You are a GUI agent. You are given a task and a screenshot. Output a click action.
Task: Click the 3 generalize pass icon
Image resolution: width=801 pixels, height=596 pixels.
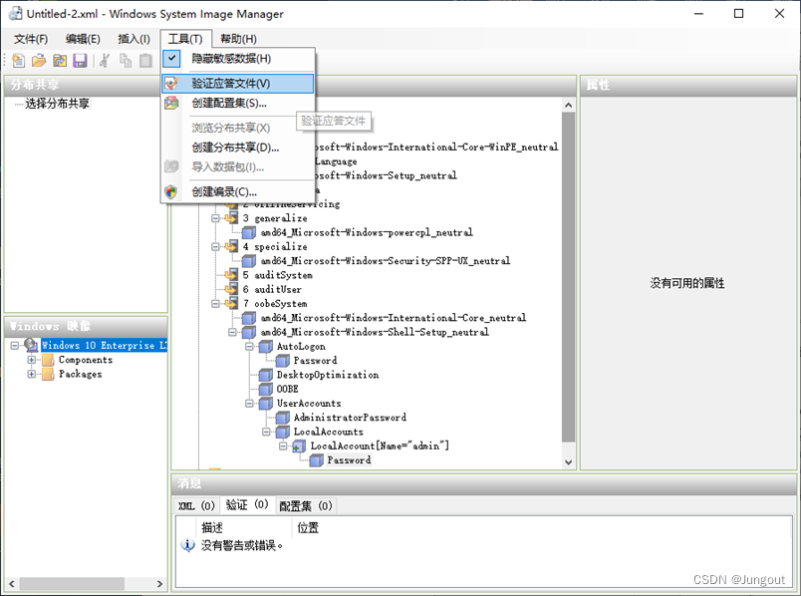pyautogui.click(x=231, y=217)
